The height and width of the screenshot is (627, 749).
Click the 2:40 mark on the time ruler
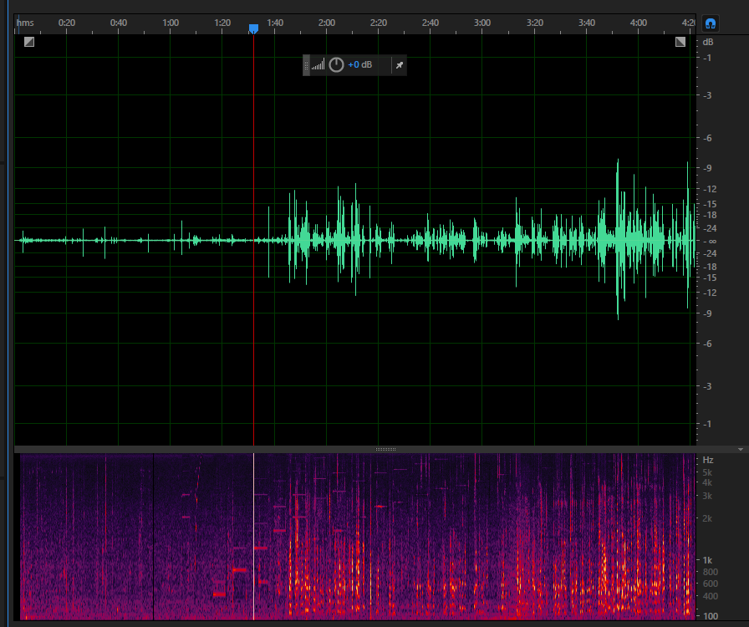coord(431,23)
